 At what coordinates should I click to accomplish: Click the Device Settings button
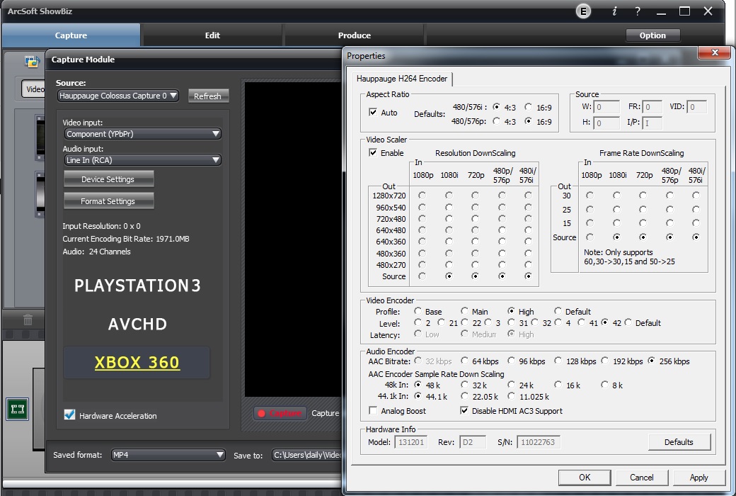(108, 179)
